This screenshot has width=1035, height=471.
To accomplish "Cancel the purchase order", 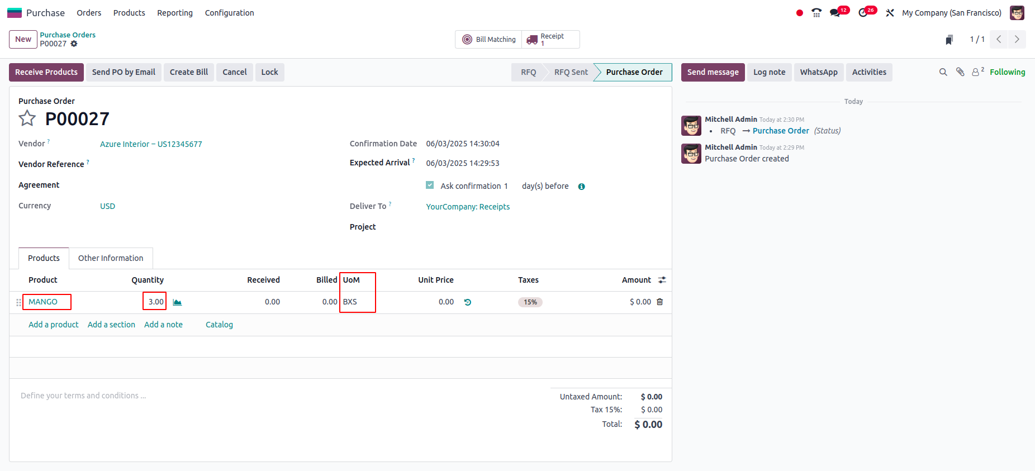I will (x=235, y=72).
